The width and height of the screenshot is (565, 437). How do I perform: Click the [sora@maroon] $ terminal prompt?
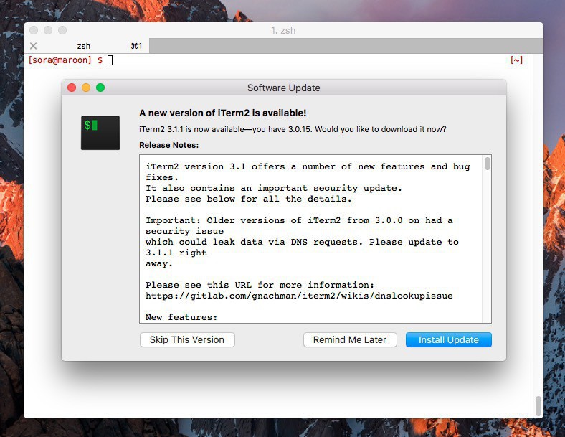point(65,60)
